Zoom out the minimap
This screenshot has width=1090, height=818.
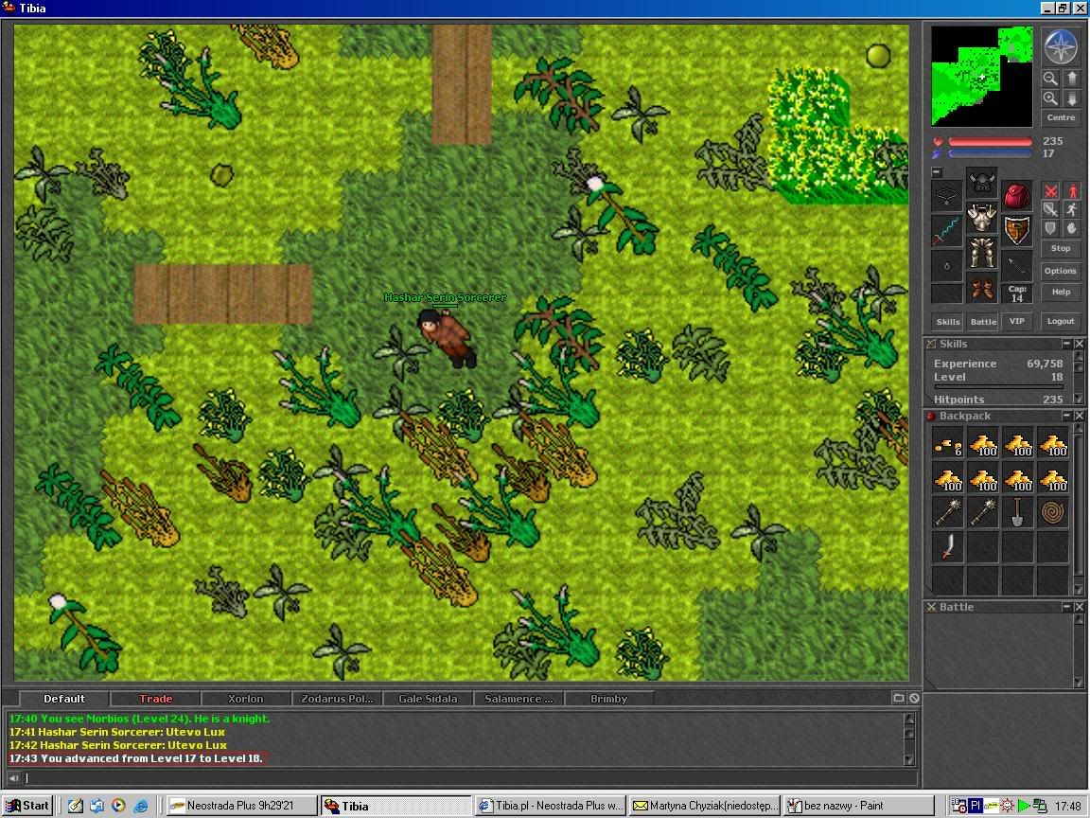pyautogui.click(x=1050, y=78)
